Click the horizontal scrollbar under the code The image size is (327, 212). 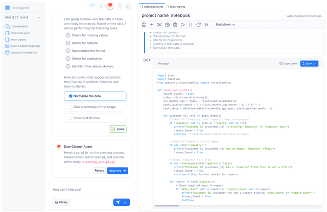click(167, 206)
